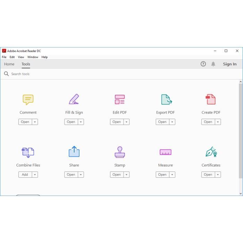The image size is (243, 243).
Task: Select the Measure ruler icon
Action: [x=166, y=152]
